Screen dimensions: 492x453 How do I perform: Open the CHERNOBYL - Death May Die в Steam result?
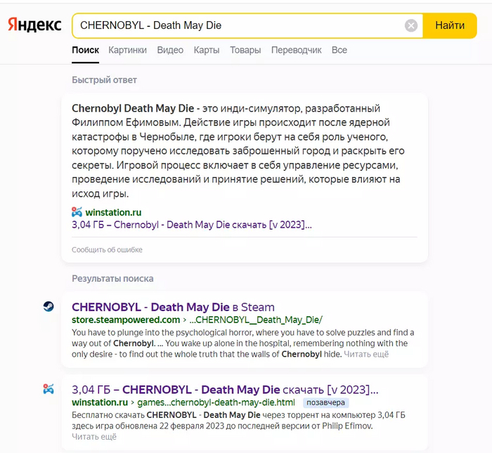pyautogui.click(x=173, y=307)
